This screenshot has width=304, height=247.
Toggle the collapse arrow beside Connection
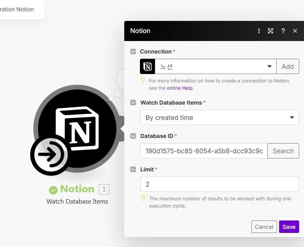coord(133,51)
